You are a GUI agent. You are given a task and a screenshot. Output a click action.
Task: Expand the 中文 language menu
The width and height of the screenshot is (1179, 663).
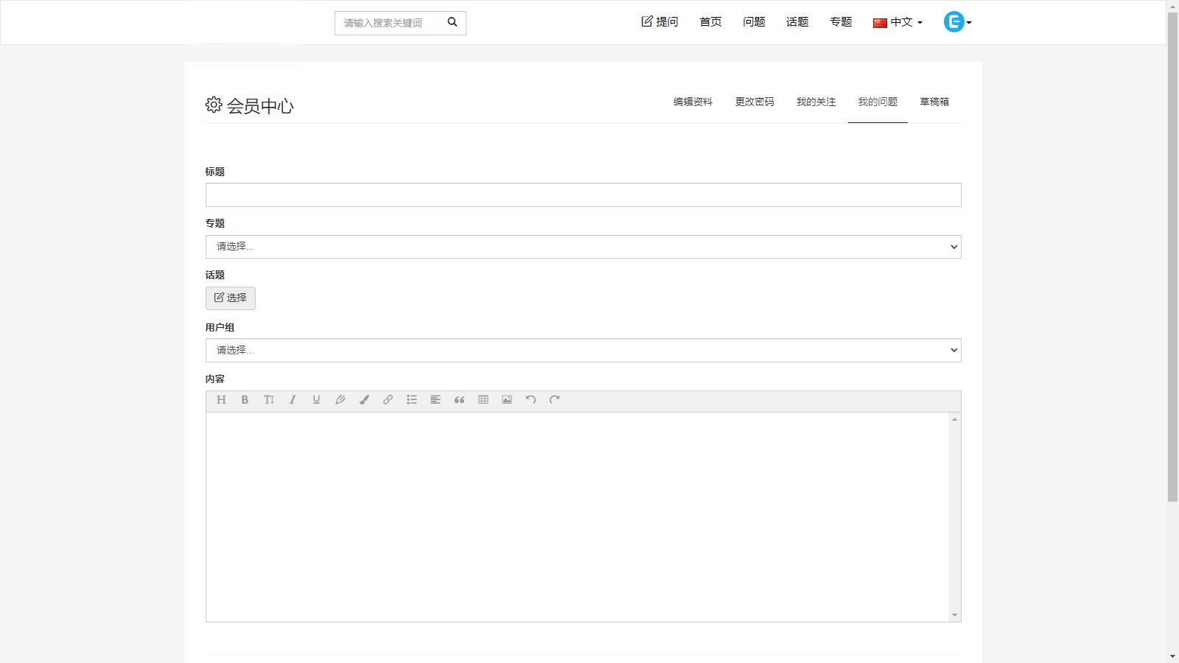[897, 22]
